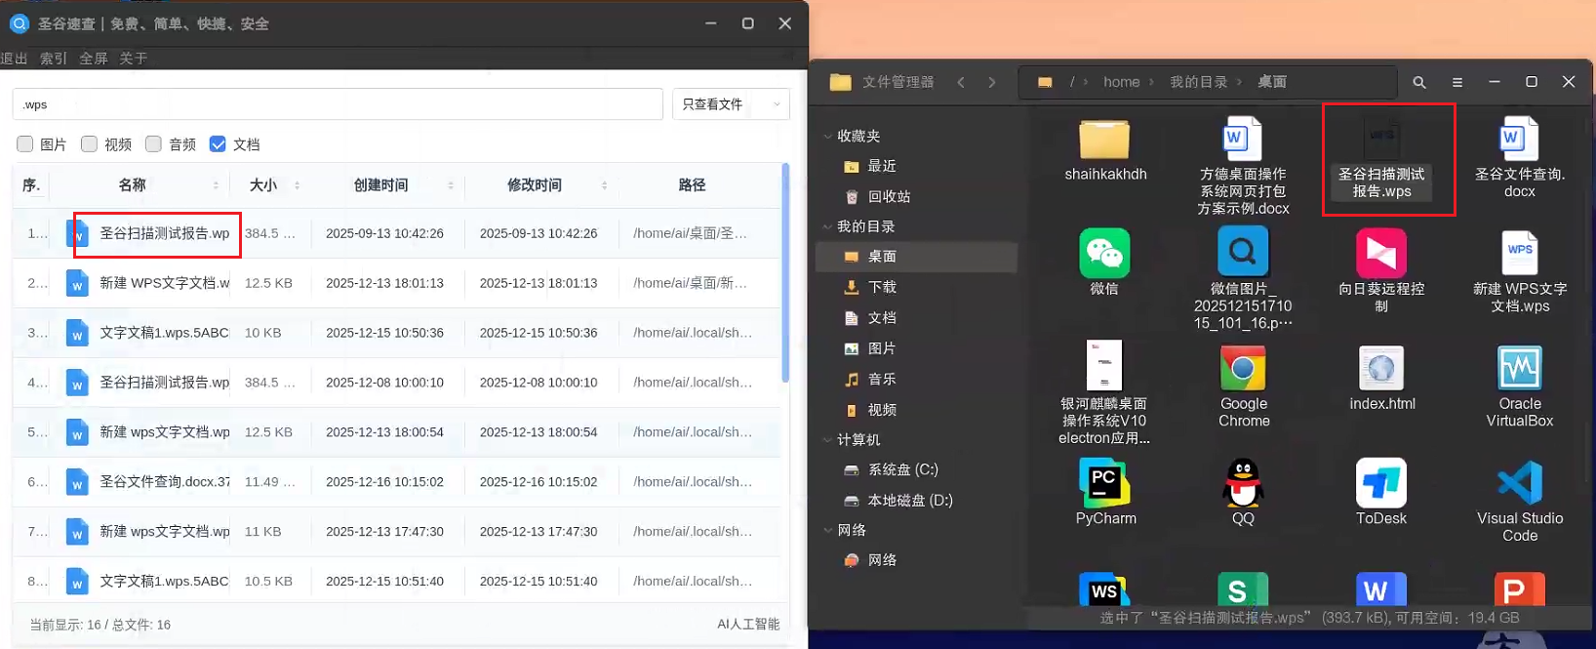The width and height of the screenshot is (1596, 649).
Task: Launch the ToDesk remote desktop icon
Action: pyautogui.click(x=1381, y=484)
